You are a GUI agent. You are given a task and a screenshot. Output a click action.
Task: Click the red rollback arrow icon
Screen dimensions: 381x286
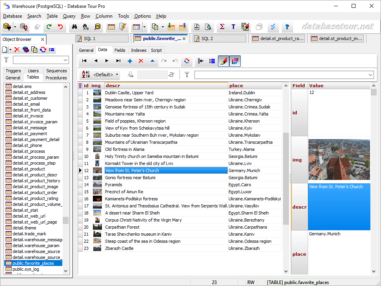click(x=60, y=27)
